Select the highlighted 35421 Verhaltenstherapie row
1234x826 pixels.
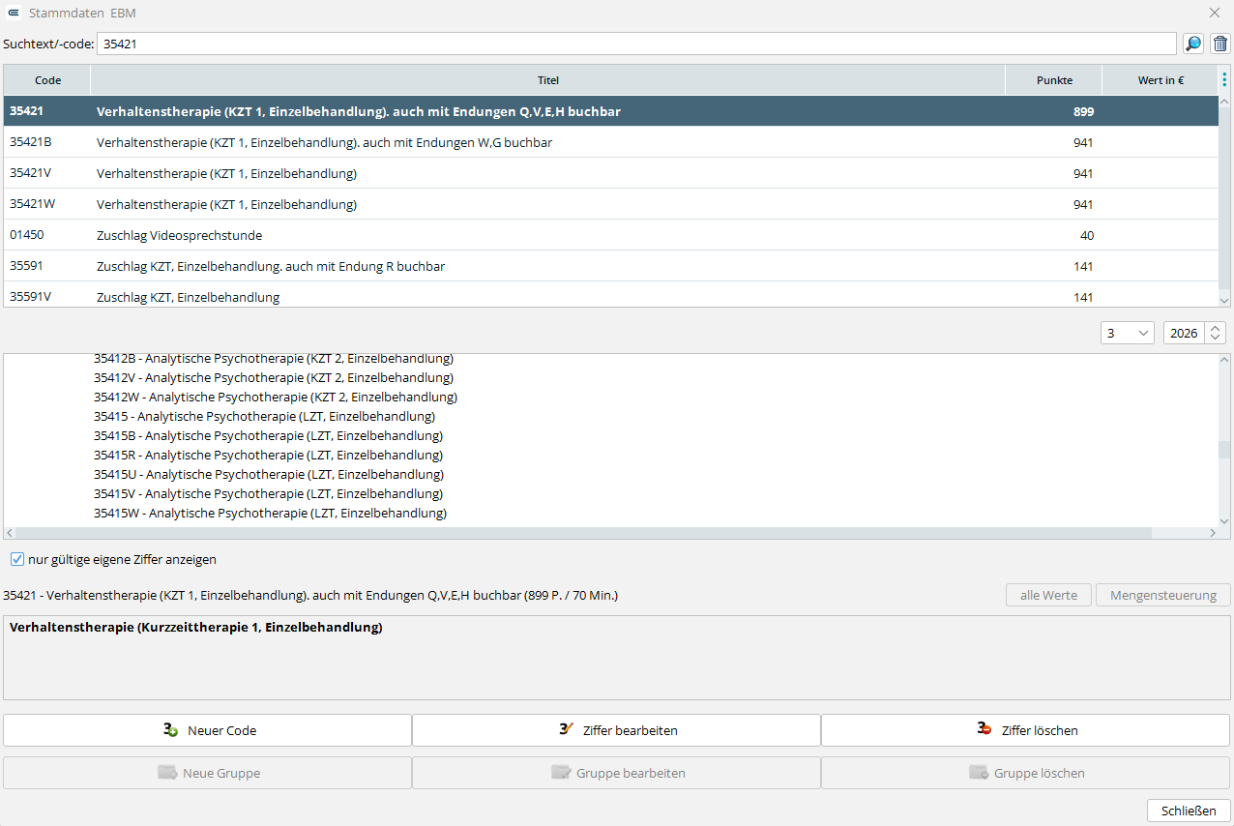click(x=610, y=111)
